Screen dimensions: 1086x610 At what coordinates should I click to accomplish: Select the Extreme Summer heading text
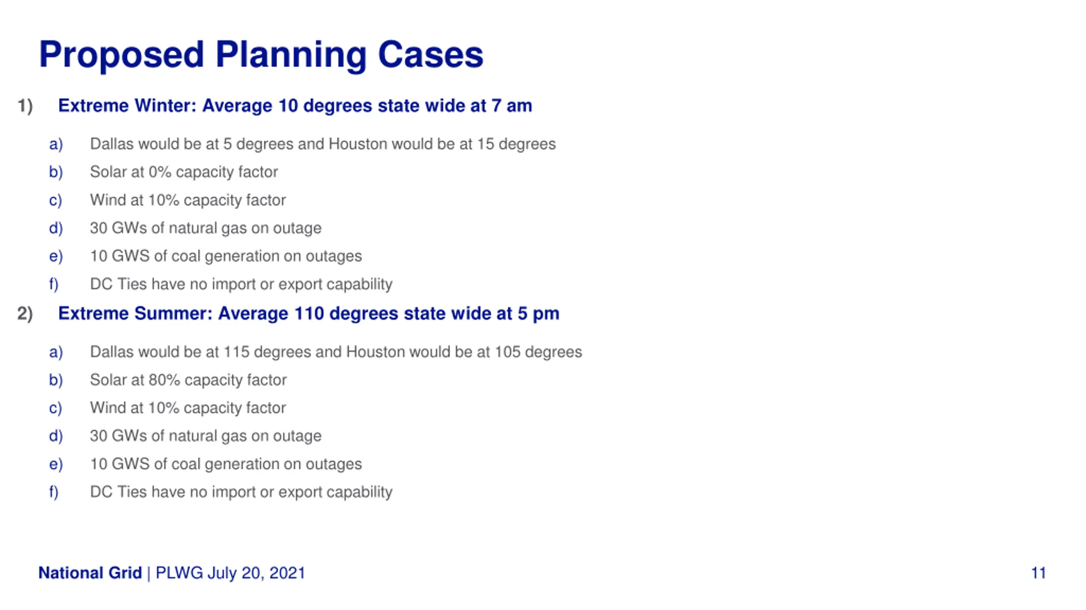pos(308,313)
